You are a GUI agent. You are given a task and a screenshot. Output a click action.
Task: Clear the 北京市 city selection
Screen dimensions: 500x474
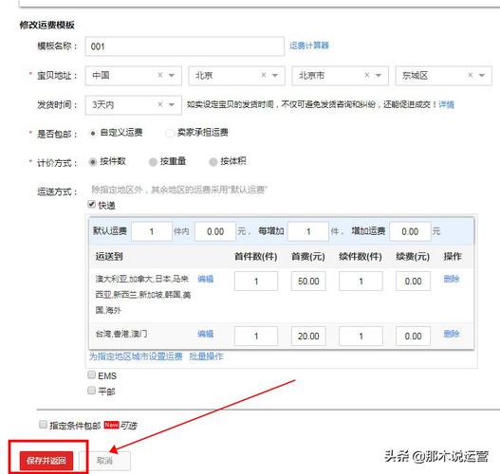(367, 75)
